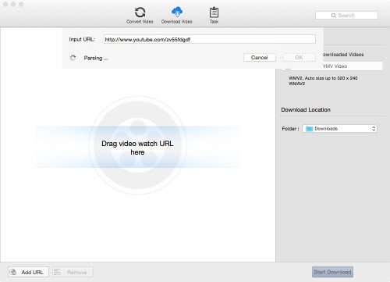
Task: Select the WMV Video format row
Action: click(x=332, y=66)
